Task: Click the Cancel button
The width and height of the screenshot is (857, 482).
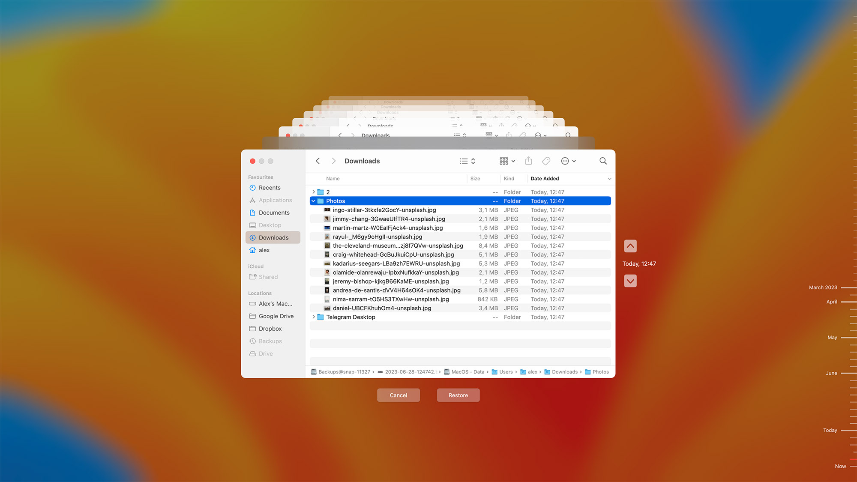Action: click(398, 395)
